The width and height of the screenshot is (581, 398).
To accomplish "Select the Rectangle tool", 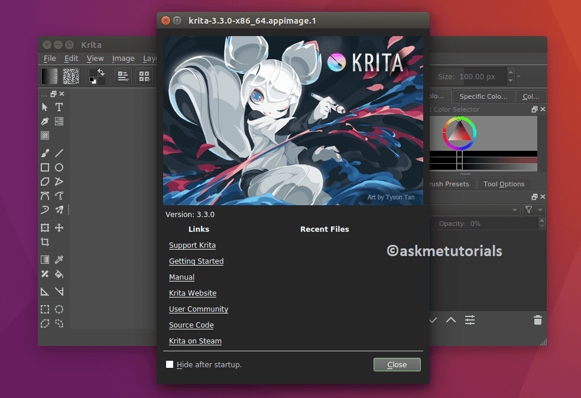I will coord(45,167).
